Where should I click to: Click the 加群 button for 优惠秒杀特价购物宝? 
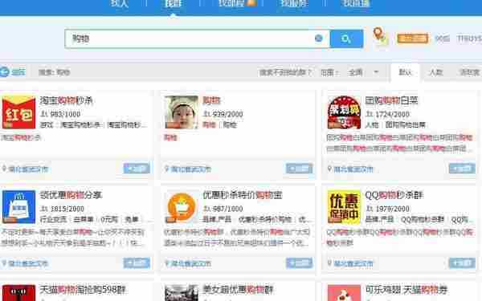pyautogui.click(x=299, y=263)
